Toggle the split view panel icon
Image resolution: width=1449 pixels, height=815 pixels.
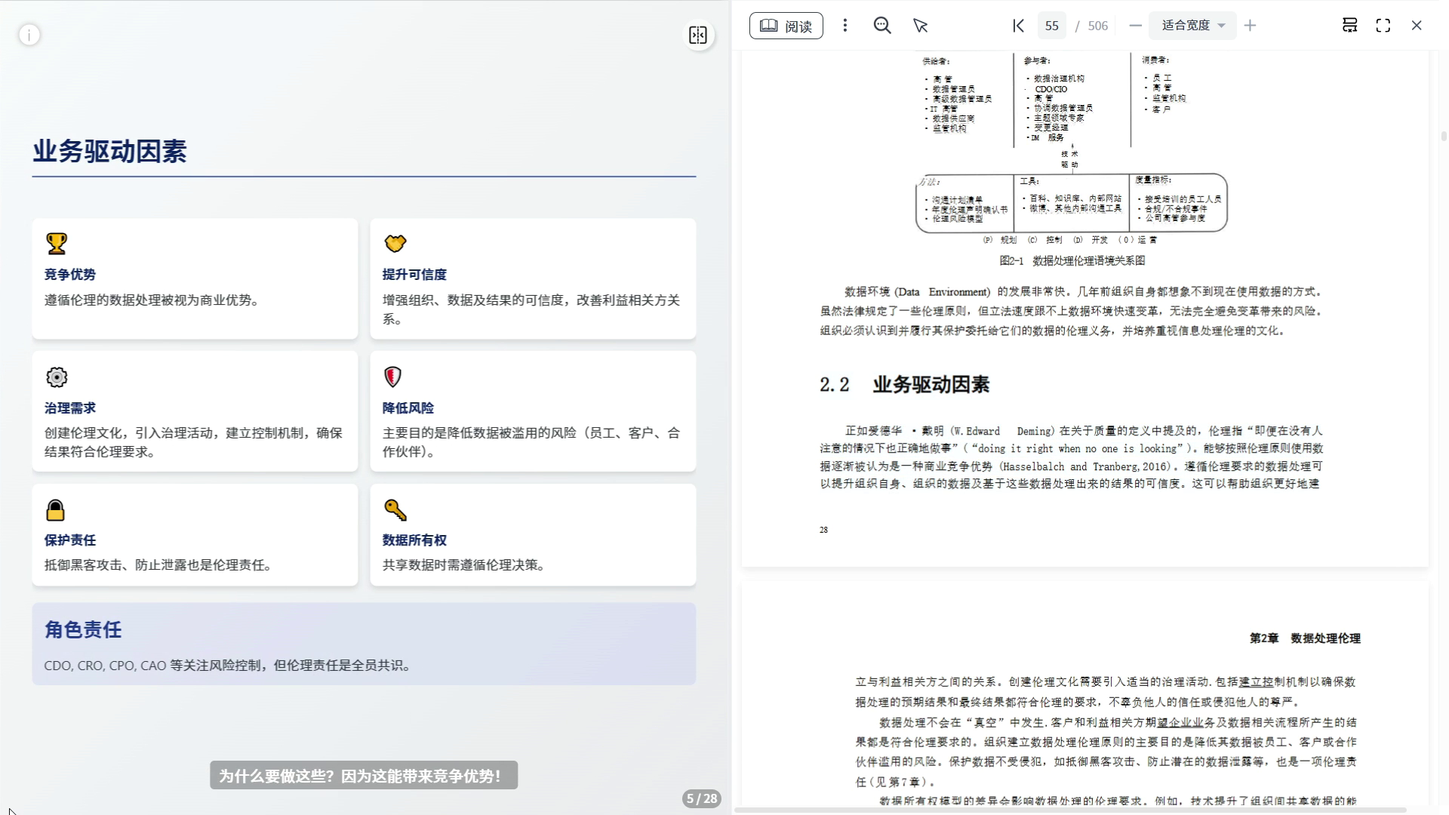[x=697, y=35]
